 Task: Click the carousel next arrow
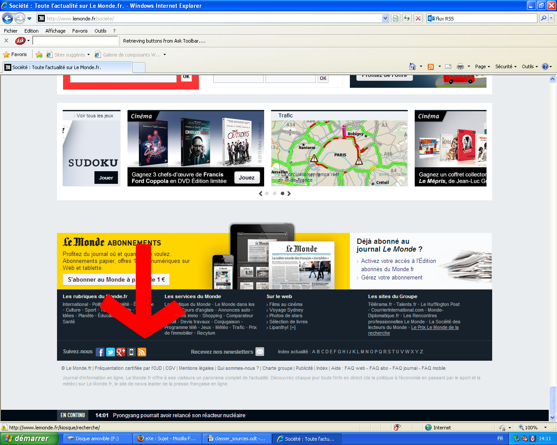[x=289, y=193]
